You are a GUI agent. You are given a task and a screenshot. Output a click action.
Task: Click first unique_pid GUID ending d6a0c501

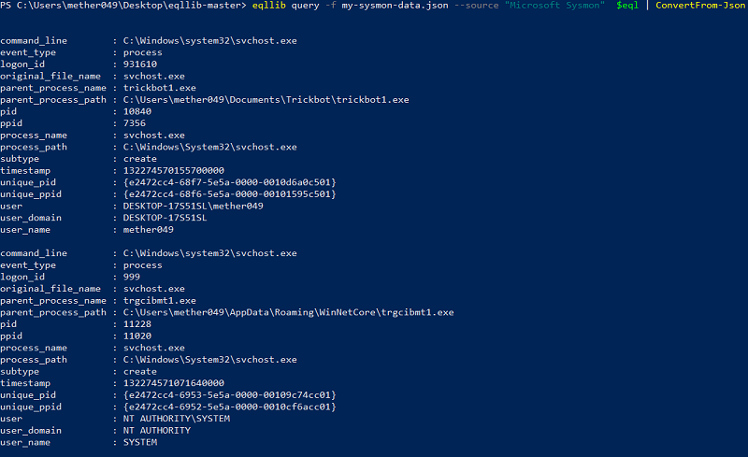click(229, 182)
